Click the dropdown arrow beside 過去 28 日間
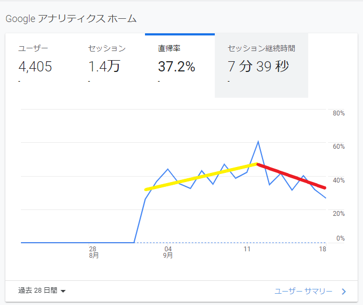Screen dimensions: 363x305 pyautogui.click(x=63, y=291)
